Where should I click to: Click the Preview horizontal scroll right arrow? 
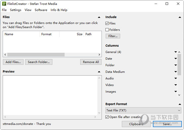pyautogui.click(x=95, y=117)
